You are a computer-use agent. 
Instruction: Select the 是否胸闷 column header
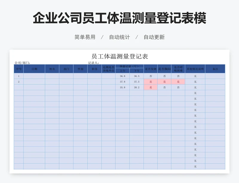[x=165, y=69]
